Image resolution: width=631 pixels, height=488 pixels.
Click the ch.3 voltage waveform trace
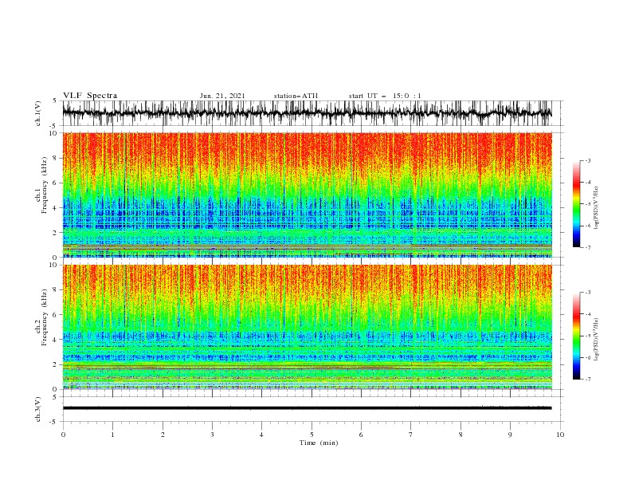308,408
